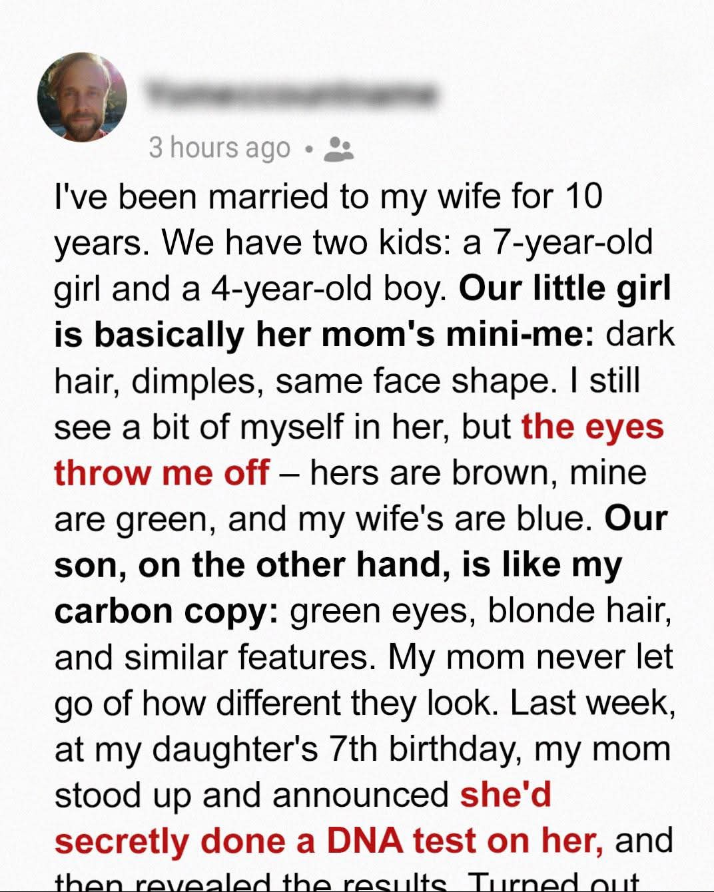Click the red "throw me off" phrase

[x=162, y=473]
